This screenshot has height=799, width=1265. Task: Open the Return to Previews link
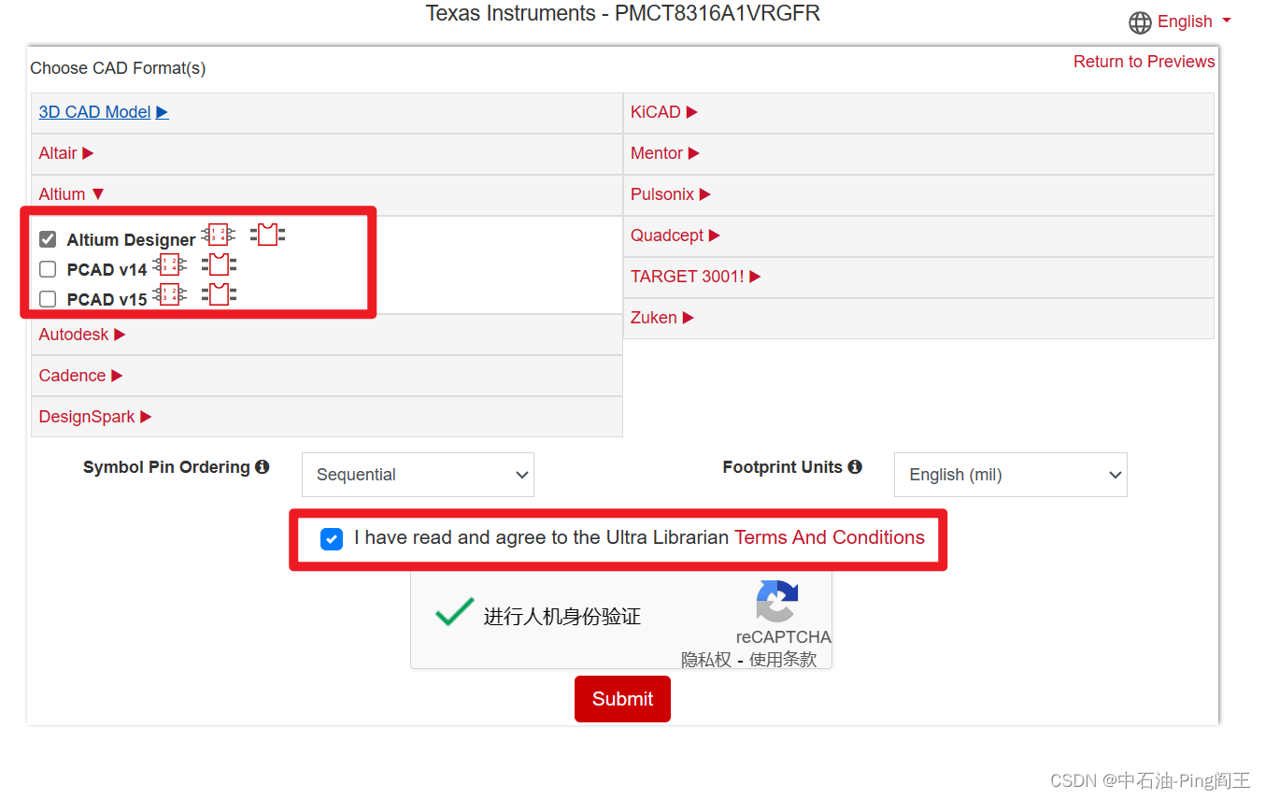[x=1144, y=62]
